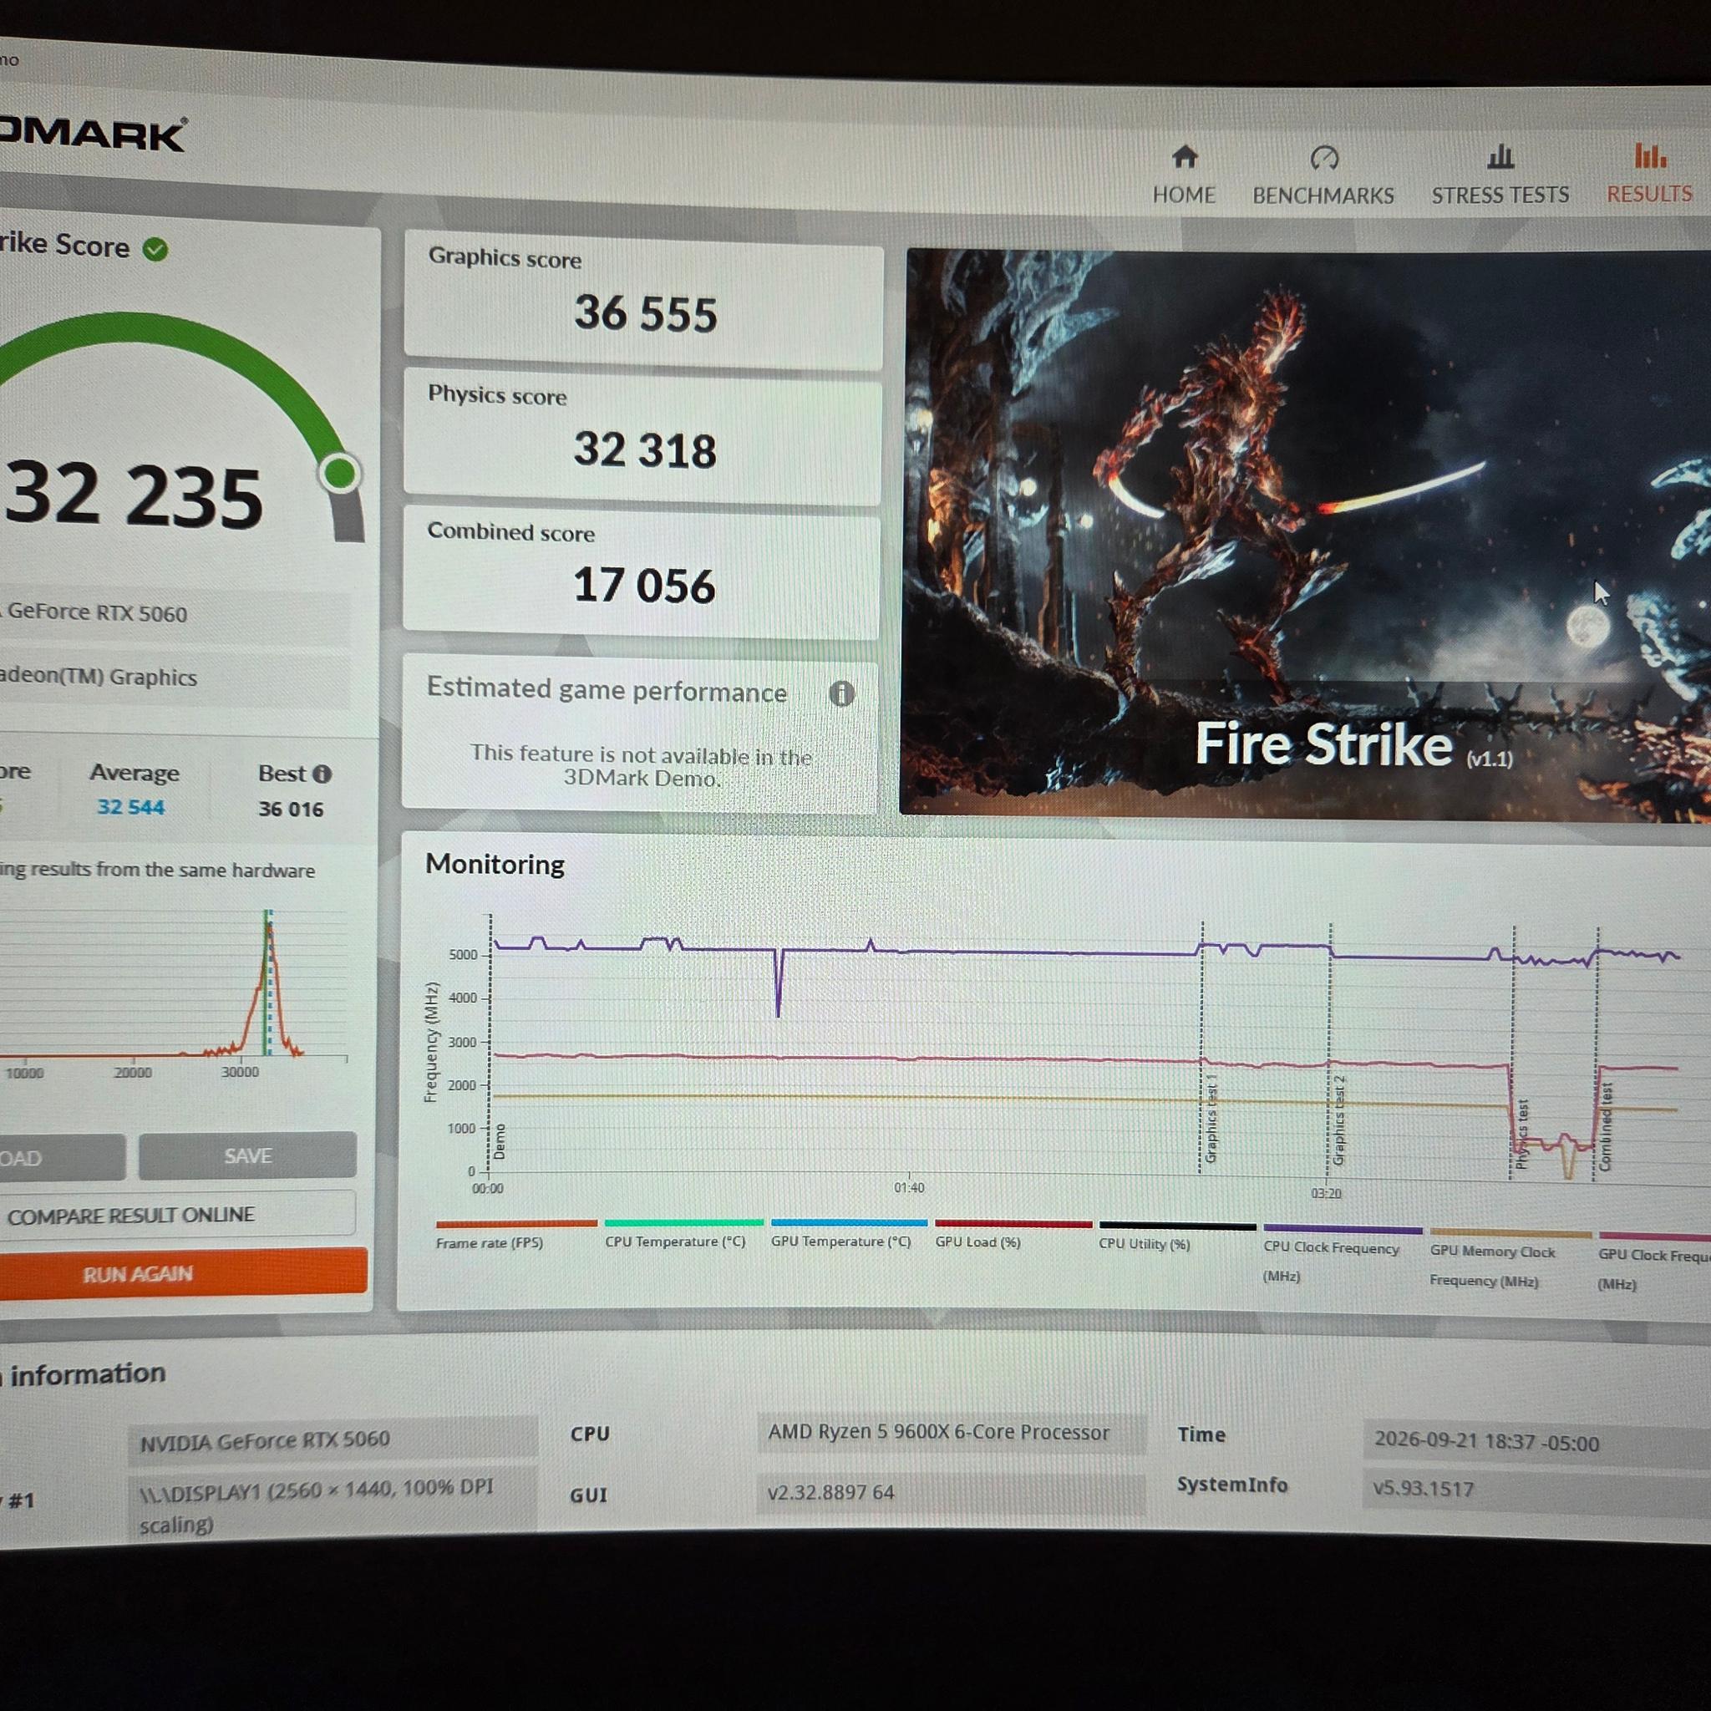
Task: Click the SAVE button
Action: (247, 1155)
